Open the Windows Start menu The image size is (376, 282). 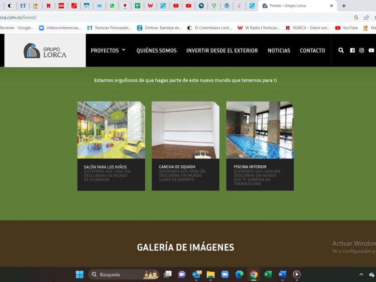80,274
